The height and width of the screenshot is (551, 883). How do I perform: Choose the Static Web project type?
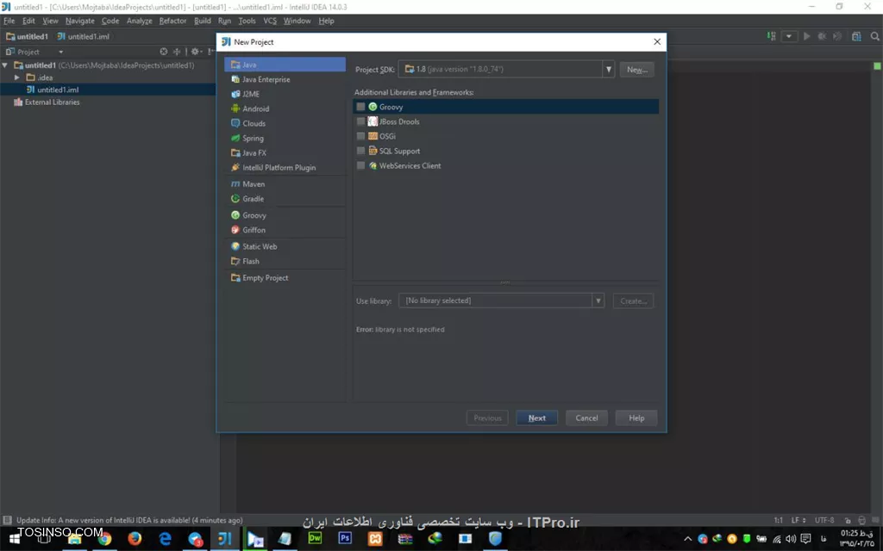285,246
